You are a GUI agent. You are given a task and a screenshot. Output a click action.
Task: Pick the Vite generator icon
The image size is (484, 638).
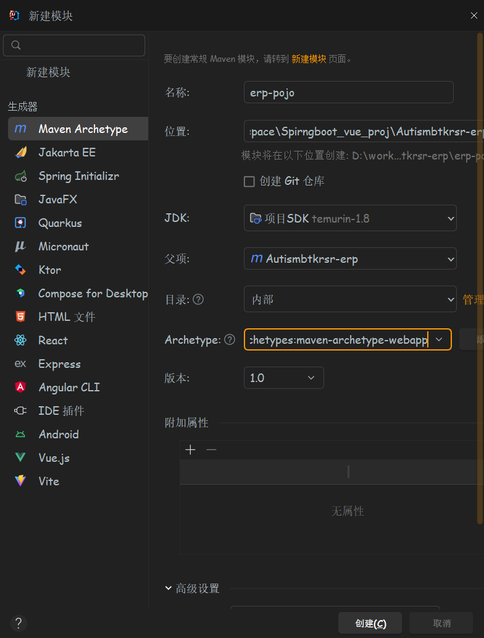[20, 481]
